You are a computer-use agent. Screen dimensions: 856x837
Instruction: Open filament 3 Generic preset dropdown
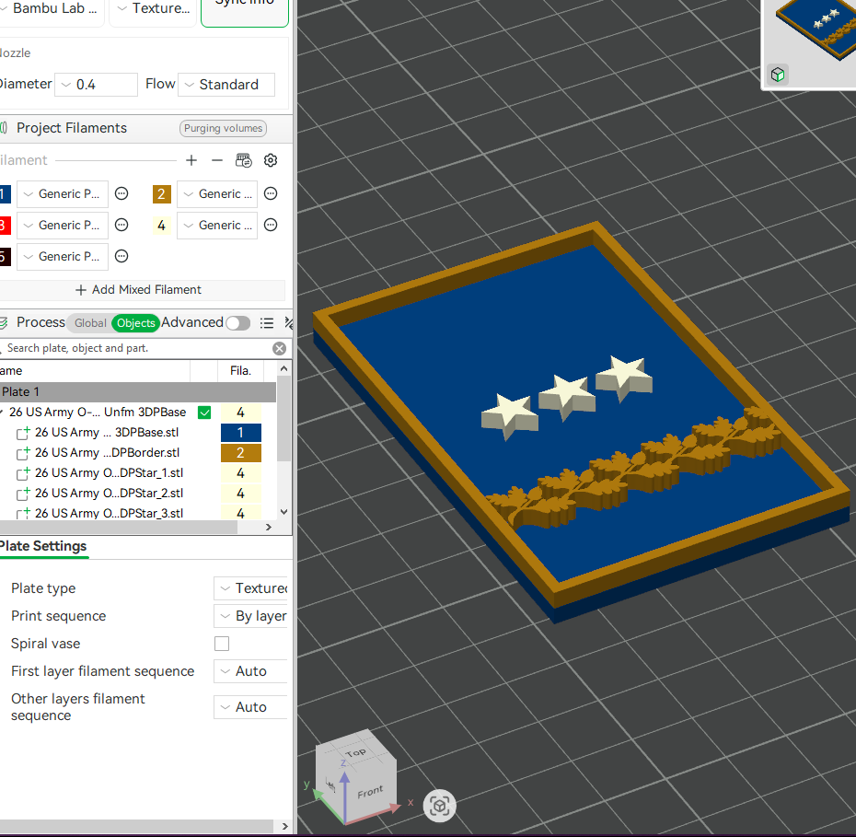click(x=63, y=225)
